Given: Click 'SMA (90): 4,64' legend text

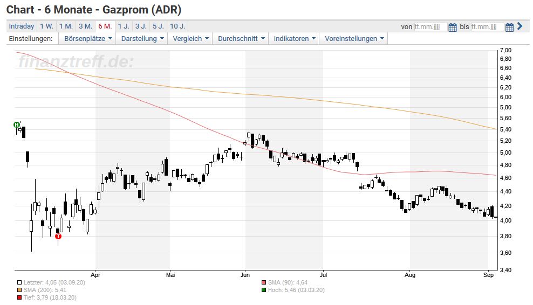Looking at the screenshot, I should click(x=288, y=282).
